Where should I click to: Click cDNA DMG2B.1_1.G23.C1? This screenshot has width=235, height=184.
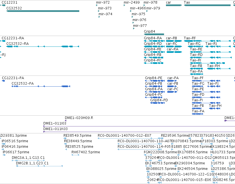tap(39, 166)
